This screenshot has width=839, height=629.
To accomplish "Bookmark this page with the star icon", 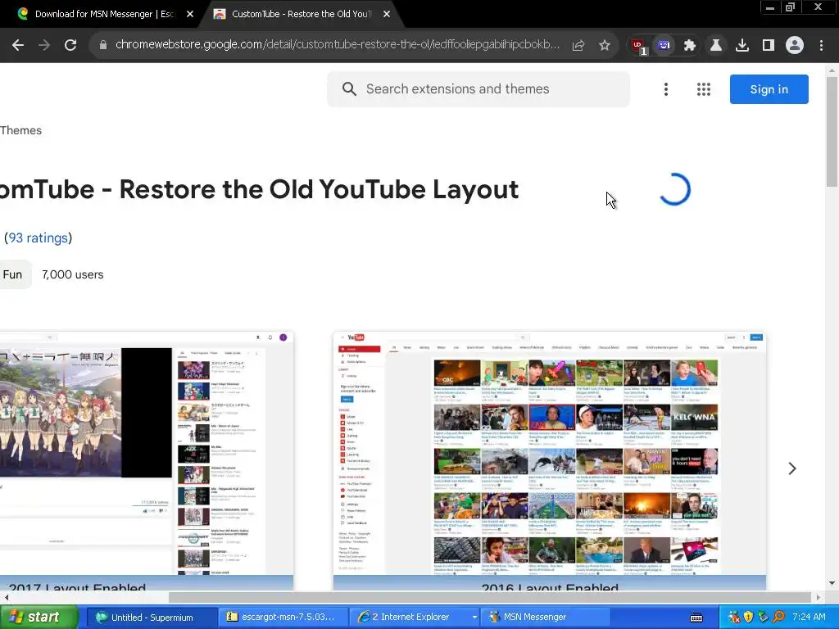I will pos(605,46).
